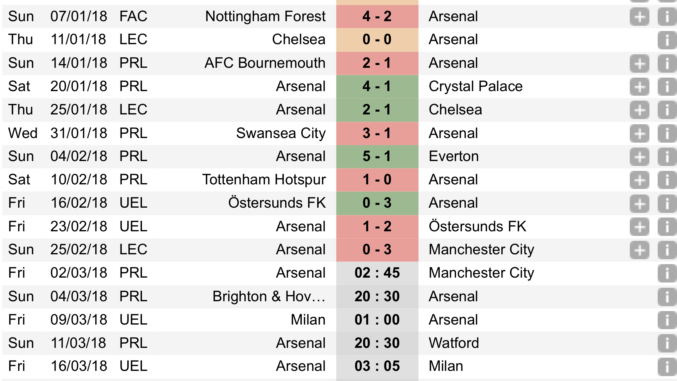Open info for Östersunds FK 0-3 Arsenal
The width and height of the screenshot is (677, 381).
pyautogui.click(x=667, y=203)
